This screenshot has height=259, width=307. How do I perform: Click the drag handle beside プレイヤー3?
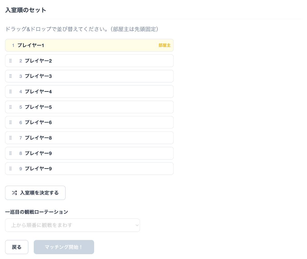10,76
